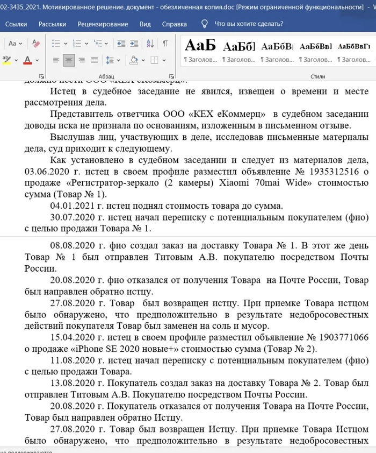Increase paragraph indent

(135, 44)
